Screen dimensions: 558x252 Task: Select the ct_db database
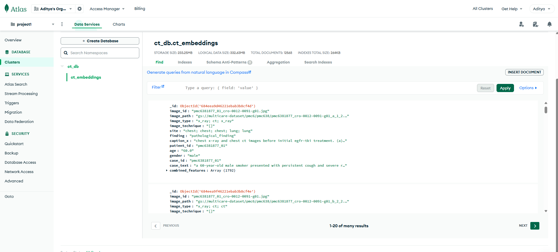pos(73,66)
